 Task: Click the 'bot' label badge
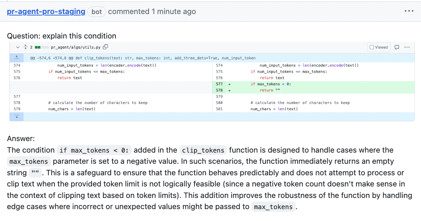97,12
